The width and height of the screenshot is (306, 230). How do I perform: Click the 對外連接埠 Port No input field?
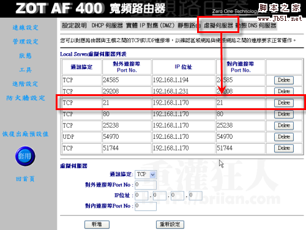pyautogui.click(x=146, y=185)
